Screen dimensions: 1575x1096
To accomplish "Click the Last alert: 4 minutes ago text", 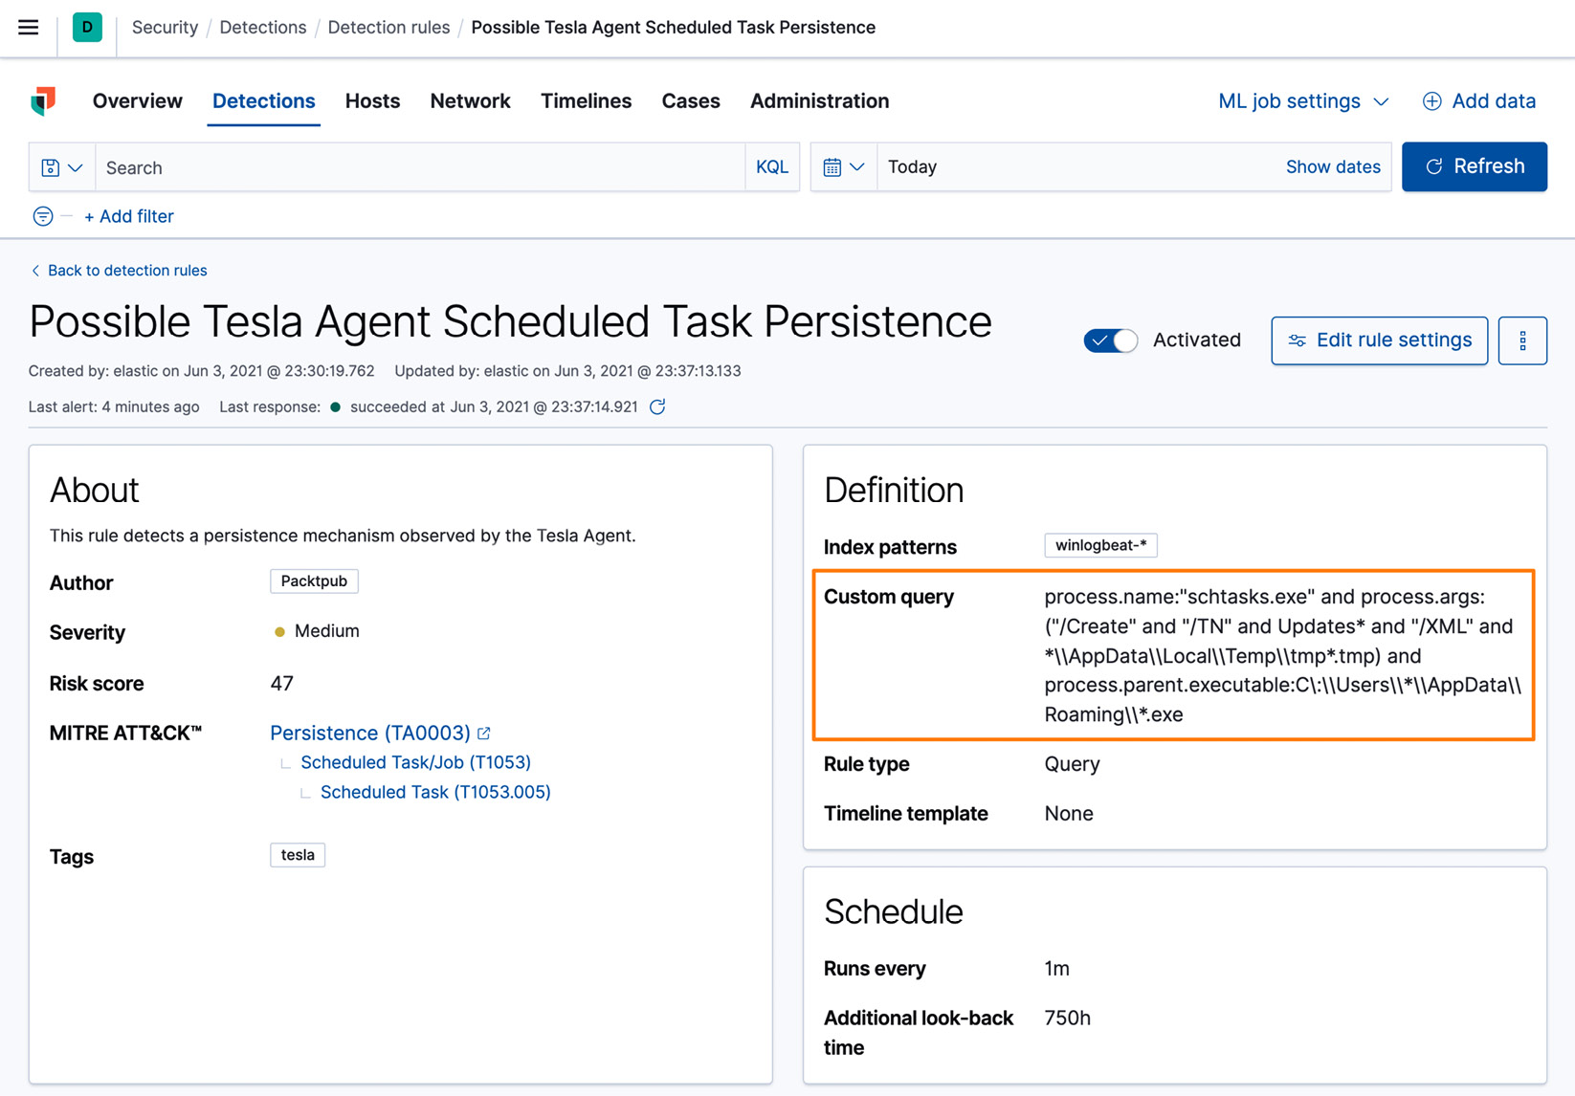I will pos(114,406).
